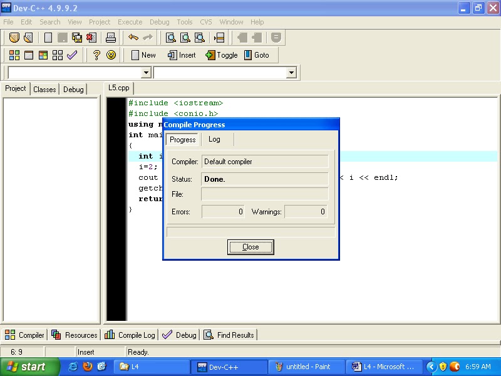This screenshot has height=376, width=501.
Task: Launch Internet Explorer from quick launch
Action: [x=73, y=367]
